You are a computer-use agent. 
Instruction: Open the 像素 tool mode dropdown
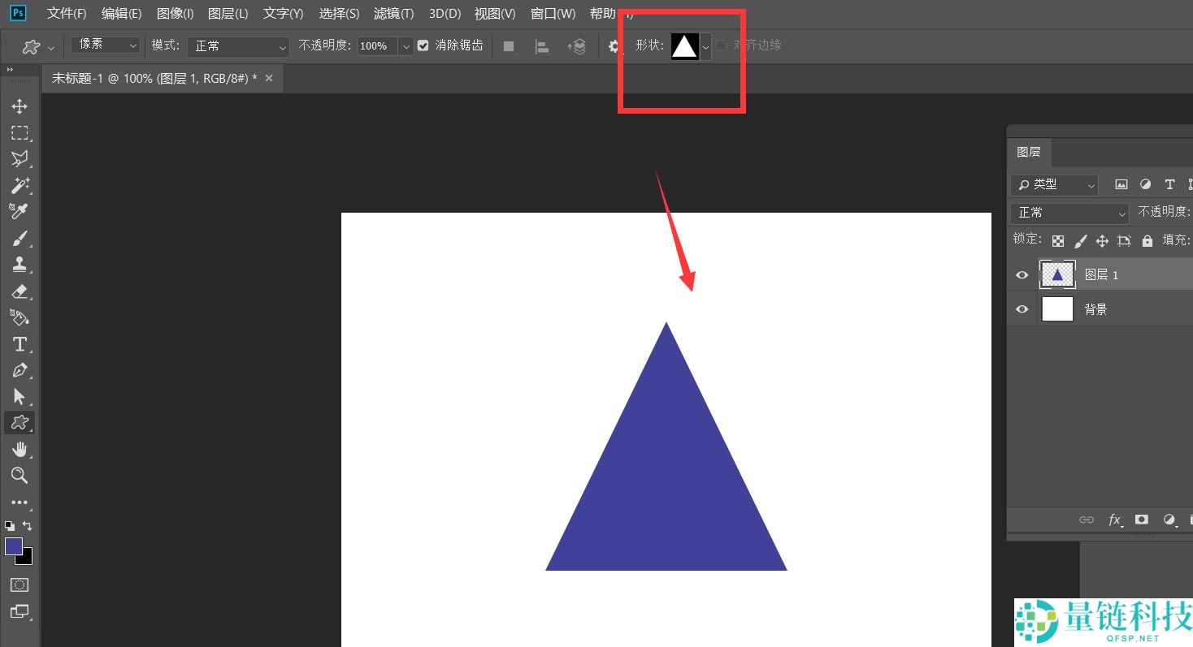point(105,45)
